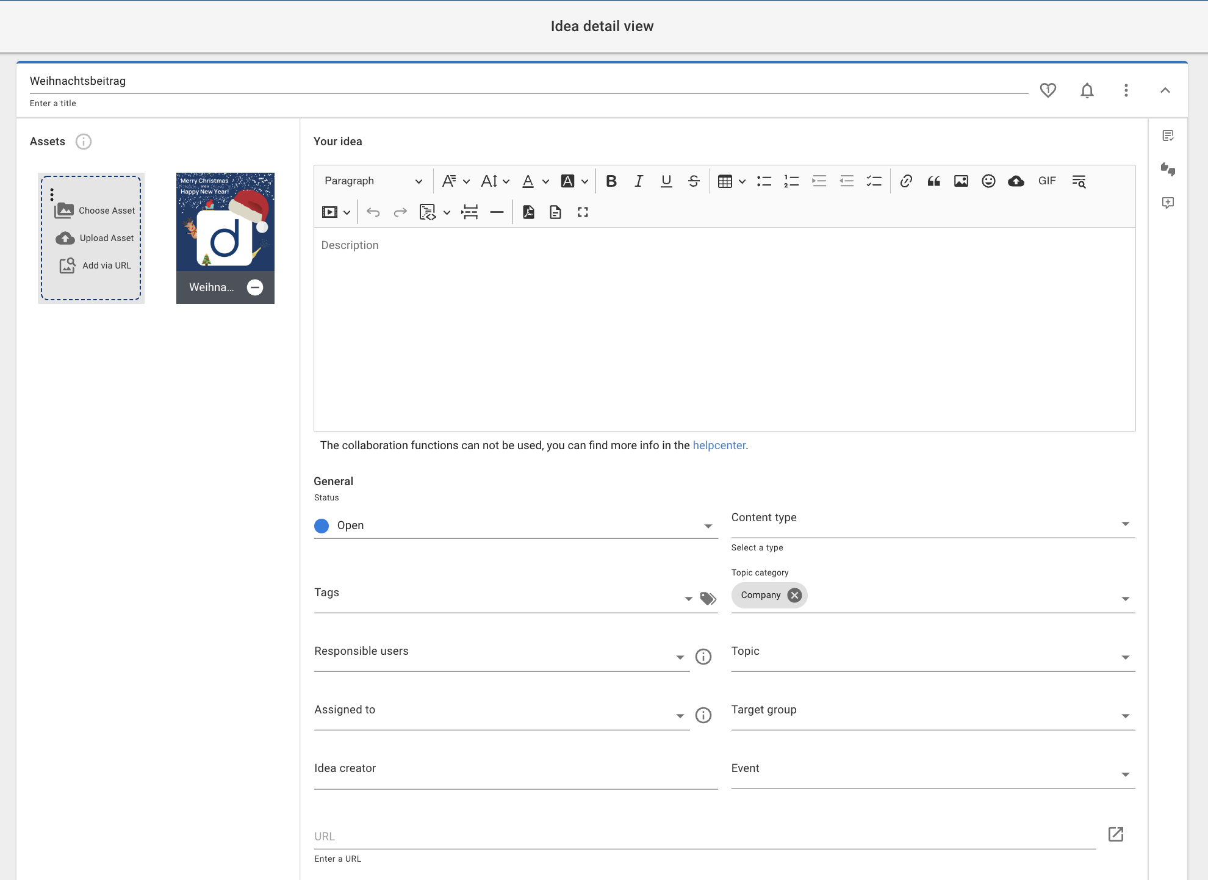Open the Paragraph style dropdown

click(372, 181)
